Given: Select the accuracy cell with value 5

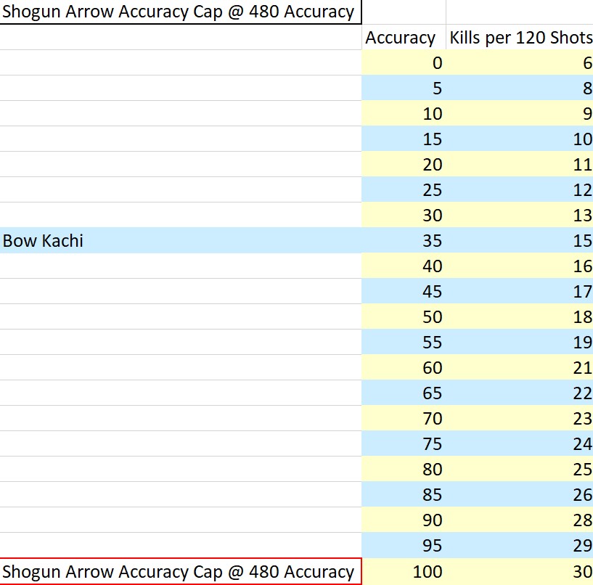Looking at the screenshot, I should (404, 88).
